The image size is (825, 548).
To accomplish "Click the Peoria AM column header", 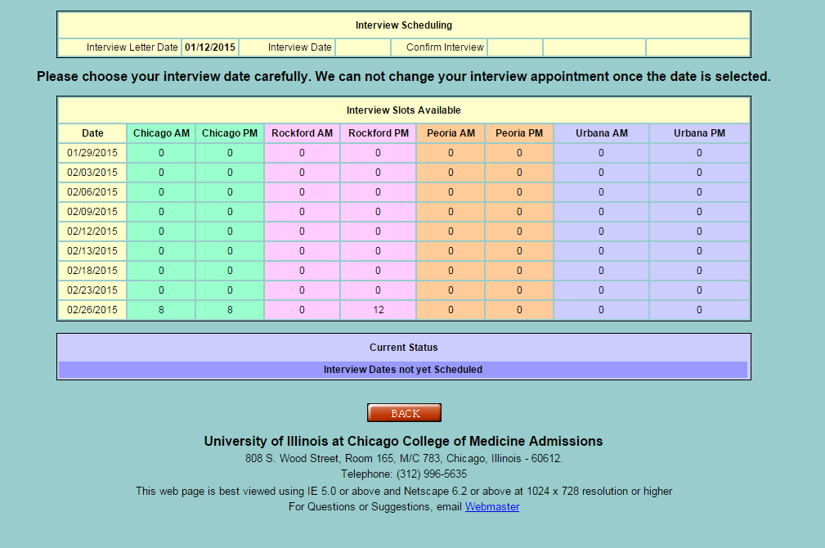I will (450, 133).
